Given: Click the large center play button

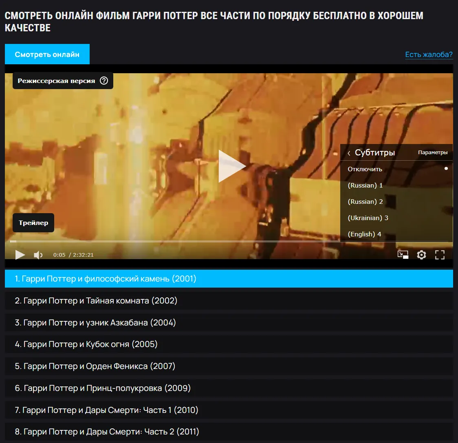Looking at the screenshot, I should (232, 166).
